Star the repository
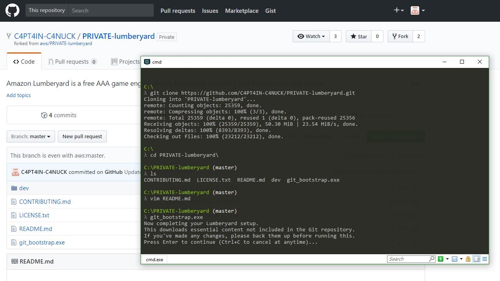 coord(359,36)
